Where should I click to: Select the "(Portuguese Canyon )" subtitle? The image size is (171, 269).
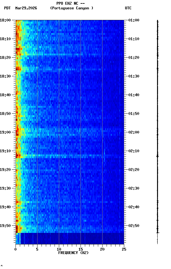(x=72, y=8)
